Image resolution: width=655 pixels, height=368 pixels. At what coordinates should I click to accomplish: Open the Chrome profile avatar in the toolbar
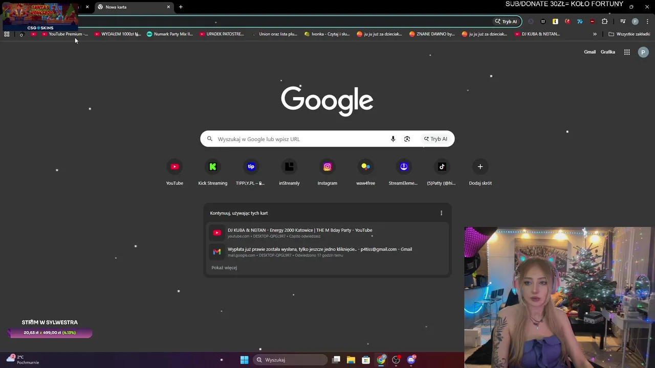point(635,21)
